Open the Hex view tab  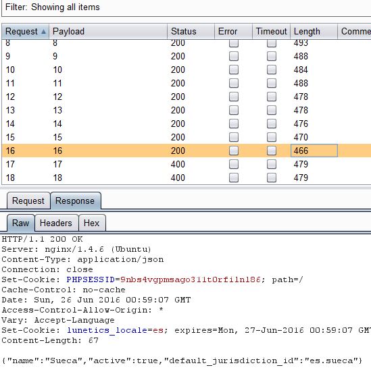coord(92,223)
